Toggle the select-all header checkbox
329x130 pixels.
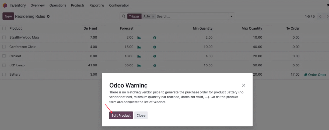[x=4, y=29]
